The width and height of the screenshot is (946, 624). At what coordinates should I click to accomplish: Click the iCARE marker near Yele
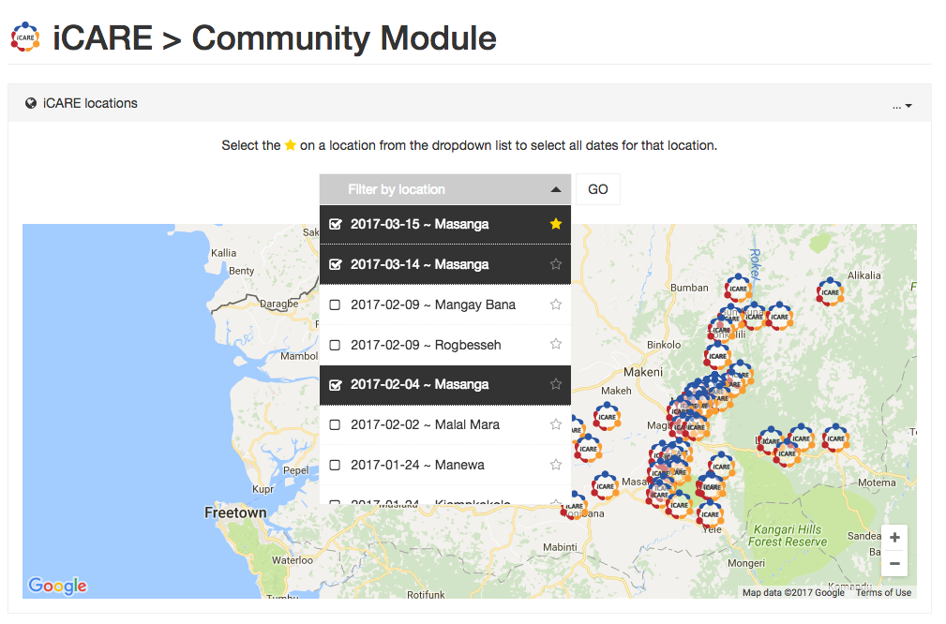710,513
